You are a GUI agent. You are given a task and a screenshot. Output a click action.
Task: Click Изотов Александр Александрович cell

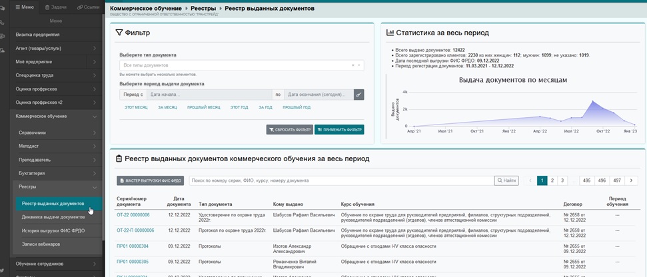point(293,249)
